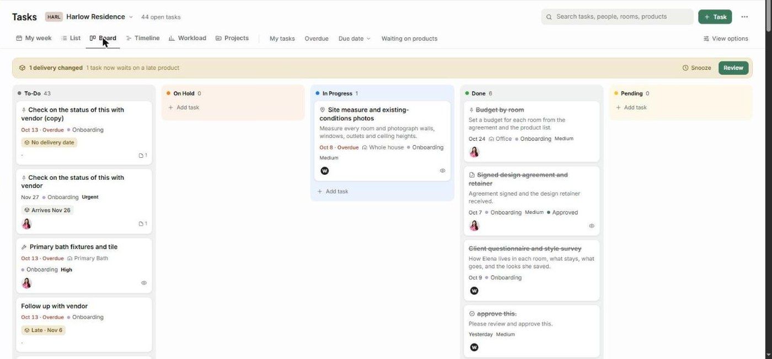This screenshot has width=772, height=359.
Task: Click the '44 open tasks' text
Action: [x=160, y=17]
